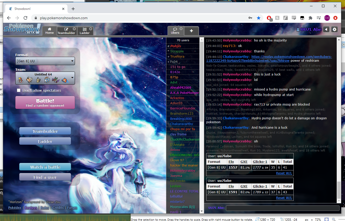Open the Rules link

[45, 208]
